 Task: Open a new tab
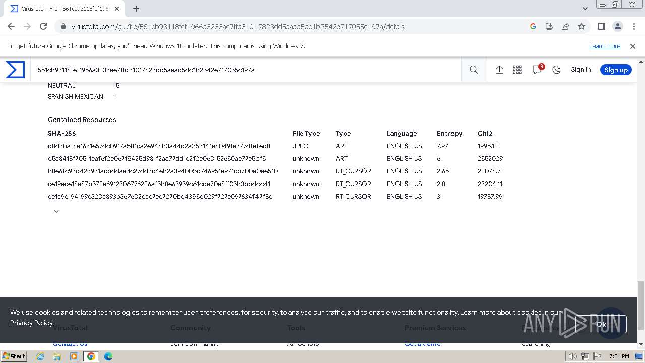click(136, 9)
